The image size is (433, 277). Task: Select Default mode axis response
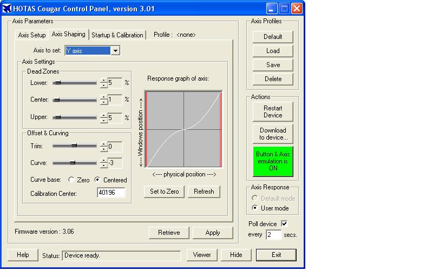[x=254, y=198]
